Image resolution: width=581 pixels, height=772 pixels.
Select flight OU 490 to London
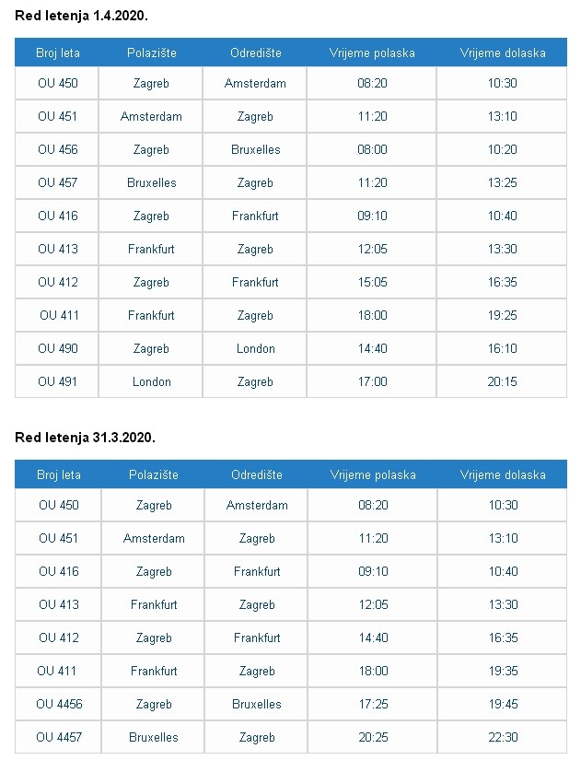[x=58, y=348]
